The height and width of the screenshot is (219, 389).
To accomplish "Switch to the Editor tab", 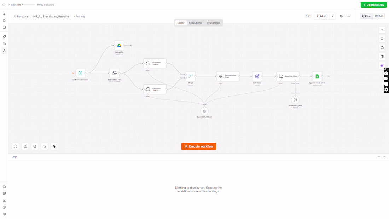I will 181,23.
